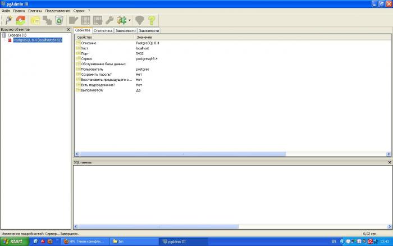
Task: Click the pgAdmin III taskbar button
Action: point(183,242)
